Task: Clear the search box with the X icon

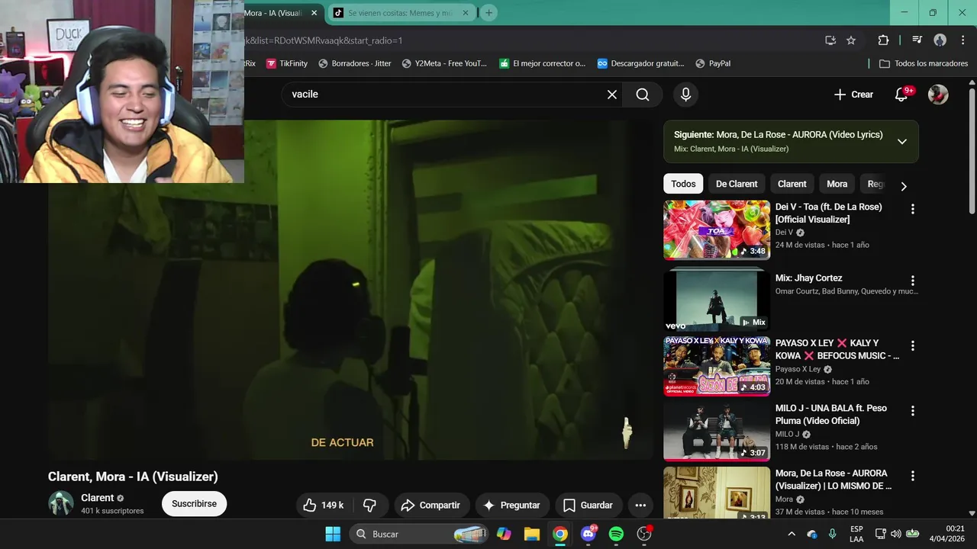Action: tap(612, 95)
